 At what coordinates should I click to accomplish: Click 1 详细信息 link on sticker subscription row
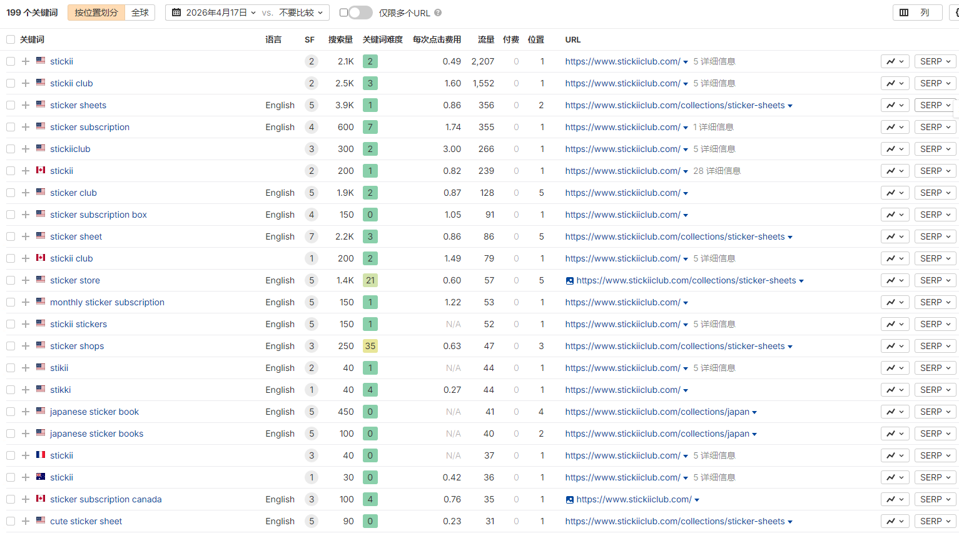[x=713, y=127]
